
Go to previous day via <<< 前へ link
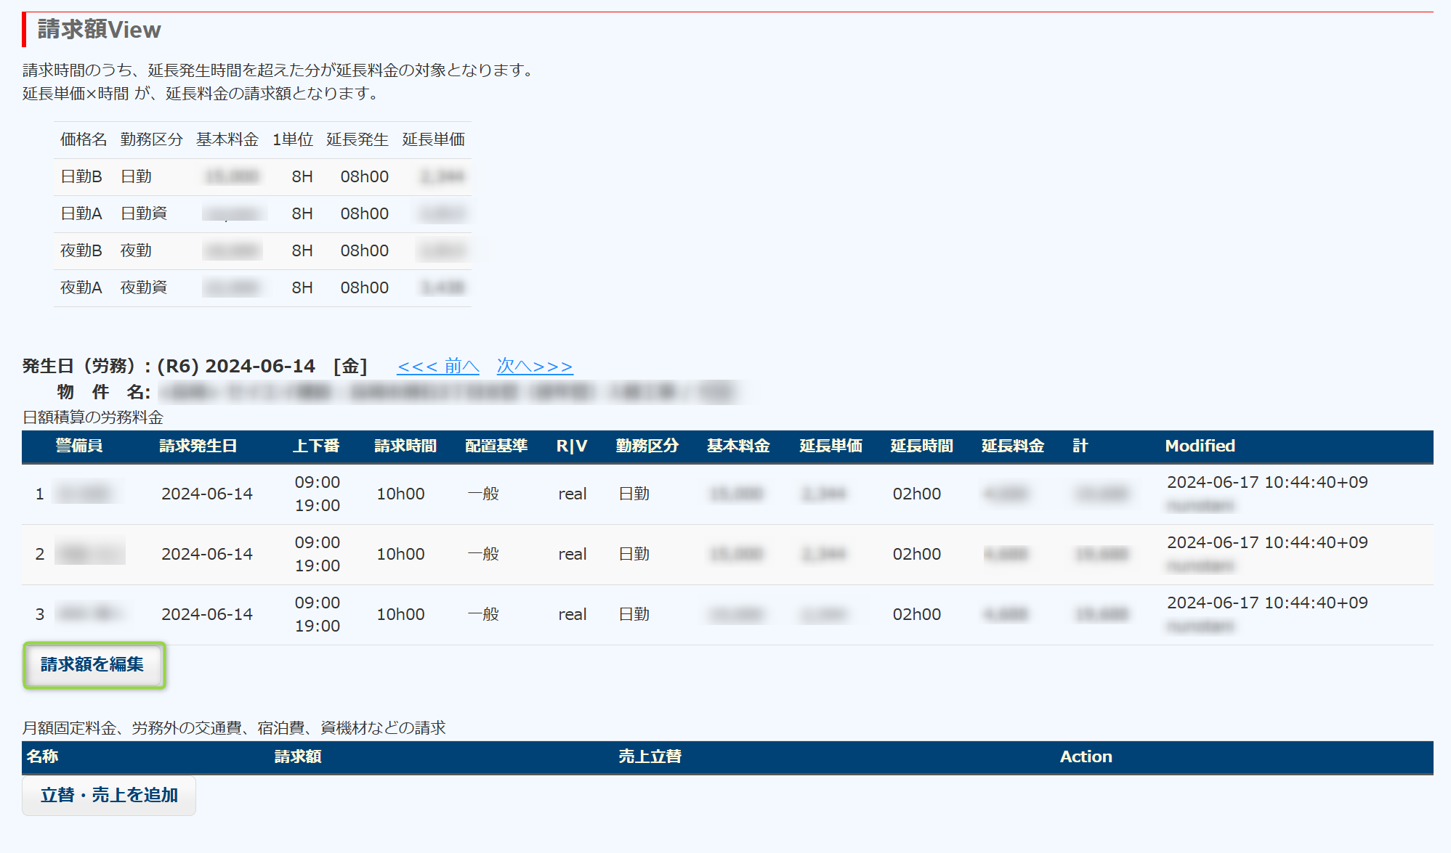click(x=437, y=366)
